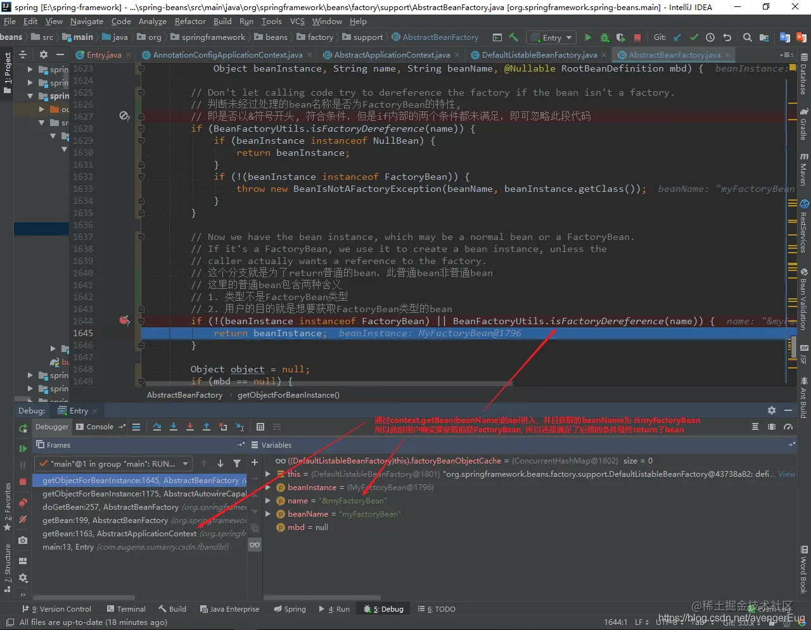Click the getObjectForBeanInstance() breadcrumb
This screenshot has height=630, width=811.
288,394
